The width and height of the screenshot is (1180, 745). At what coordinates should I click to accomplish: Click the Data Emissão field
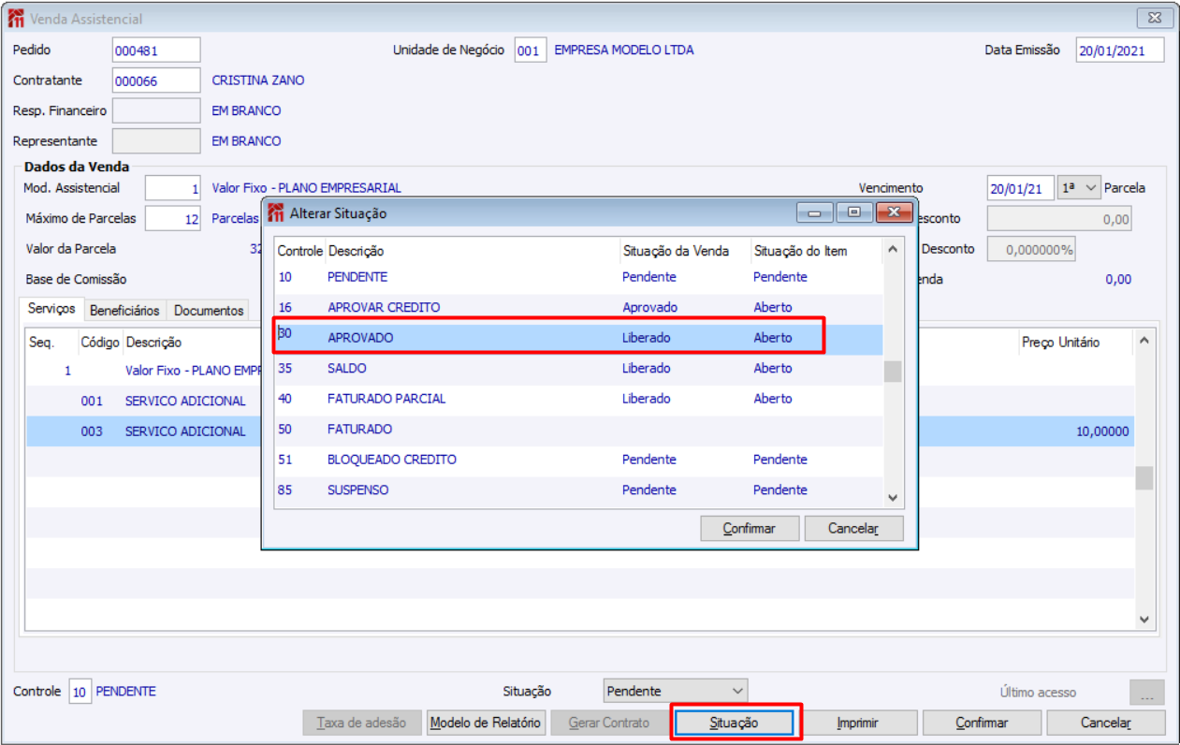pyautogui.click(x=1120, y=51)
